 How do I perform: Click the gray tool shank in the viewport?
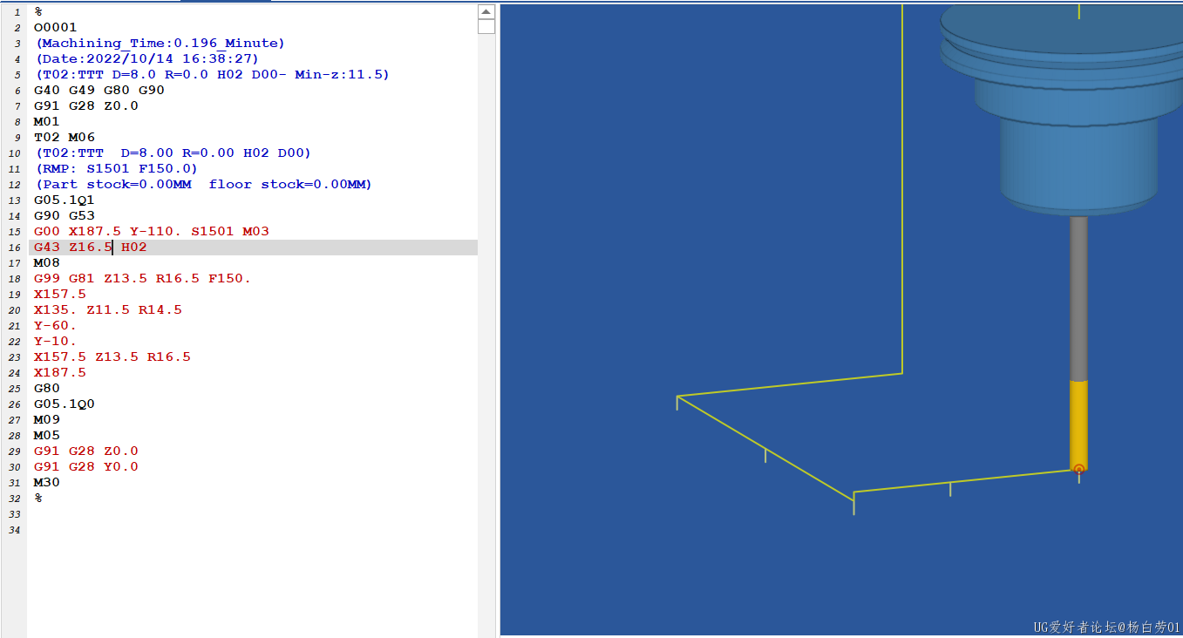point(1079,298)
